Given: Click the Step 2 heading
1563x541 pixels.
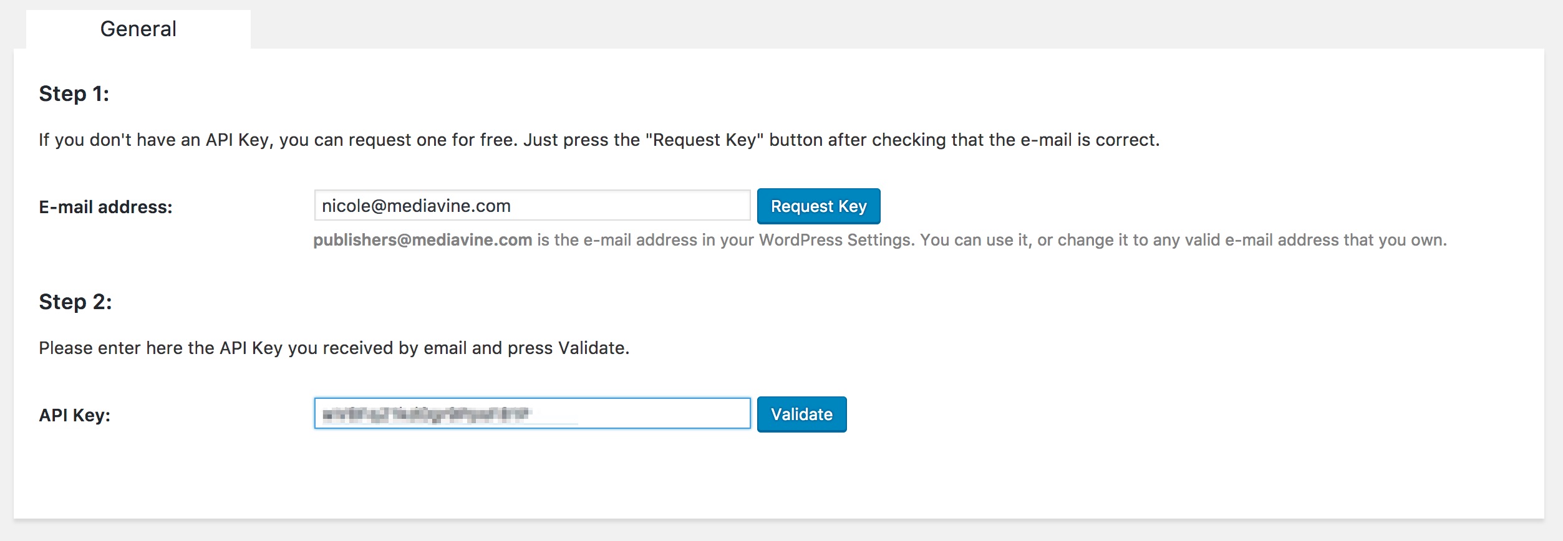Looking at the screenshot, I should click(x=75, y=302).
